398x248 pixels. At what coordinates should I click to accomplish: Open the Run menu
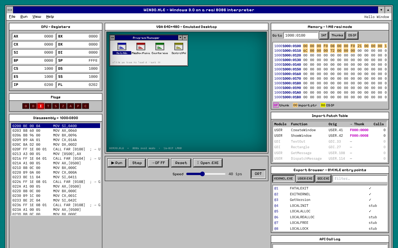[24, 17]
